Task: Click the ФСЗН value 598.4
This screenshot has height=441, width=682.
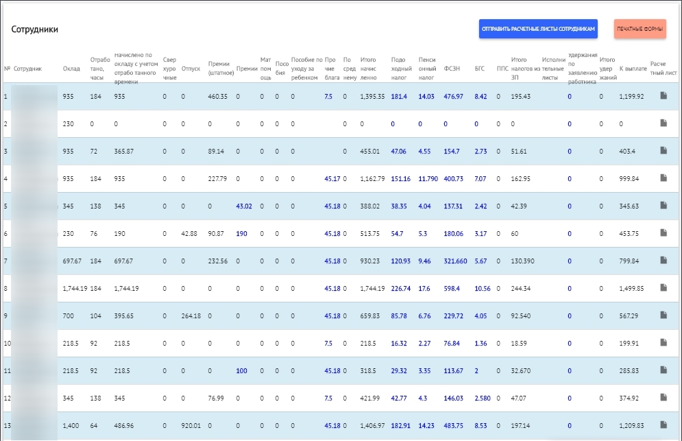Action: (x=453, y=289)
